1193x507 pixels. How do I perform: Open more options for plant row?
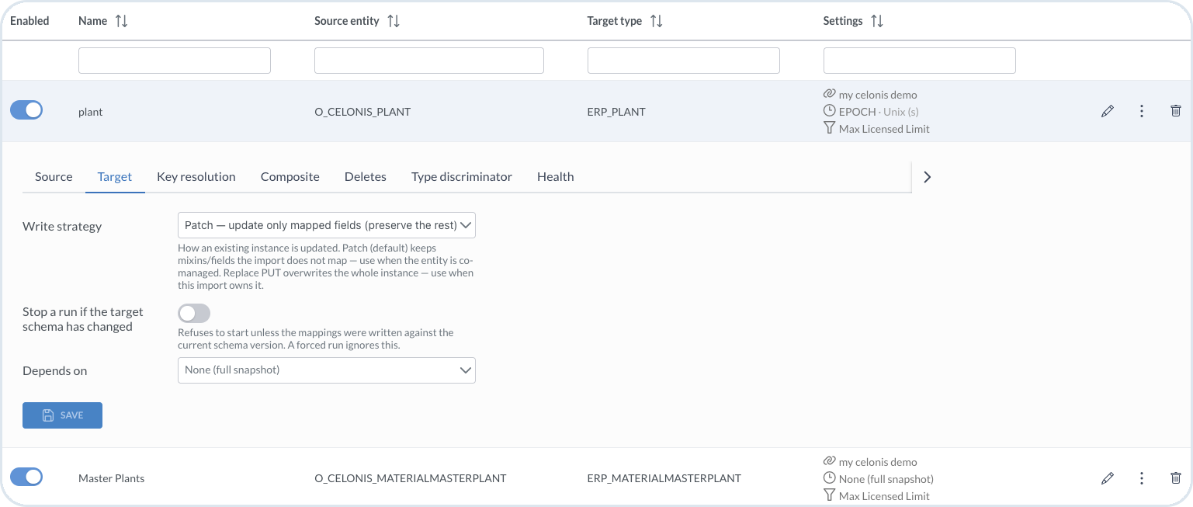coord(1142,111)
